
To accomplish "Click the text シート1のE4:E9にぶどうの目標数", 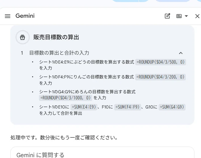I will [71, 62].
